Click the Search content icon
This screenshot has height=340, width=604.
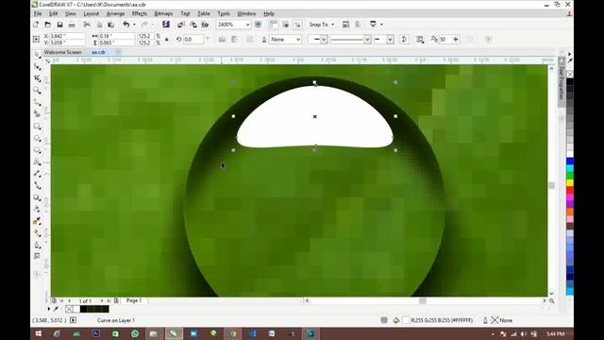[166, 25]
